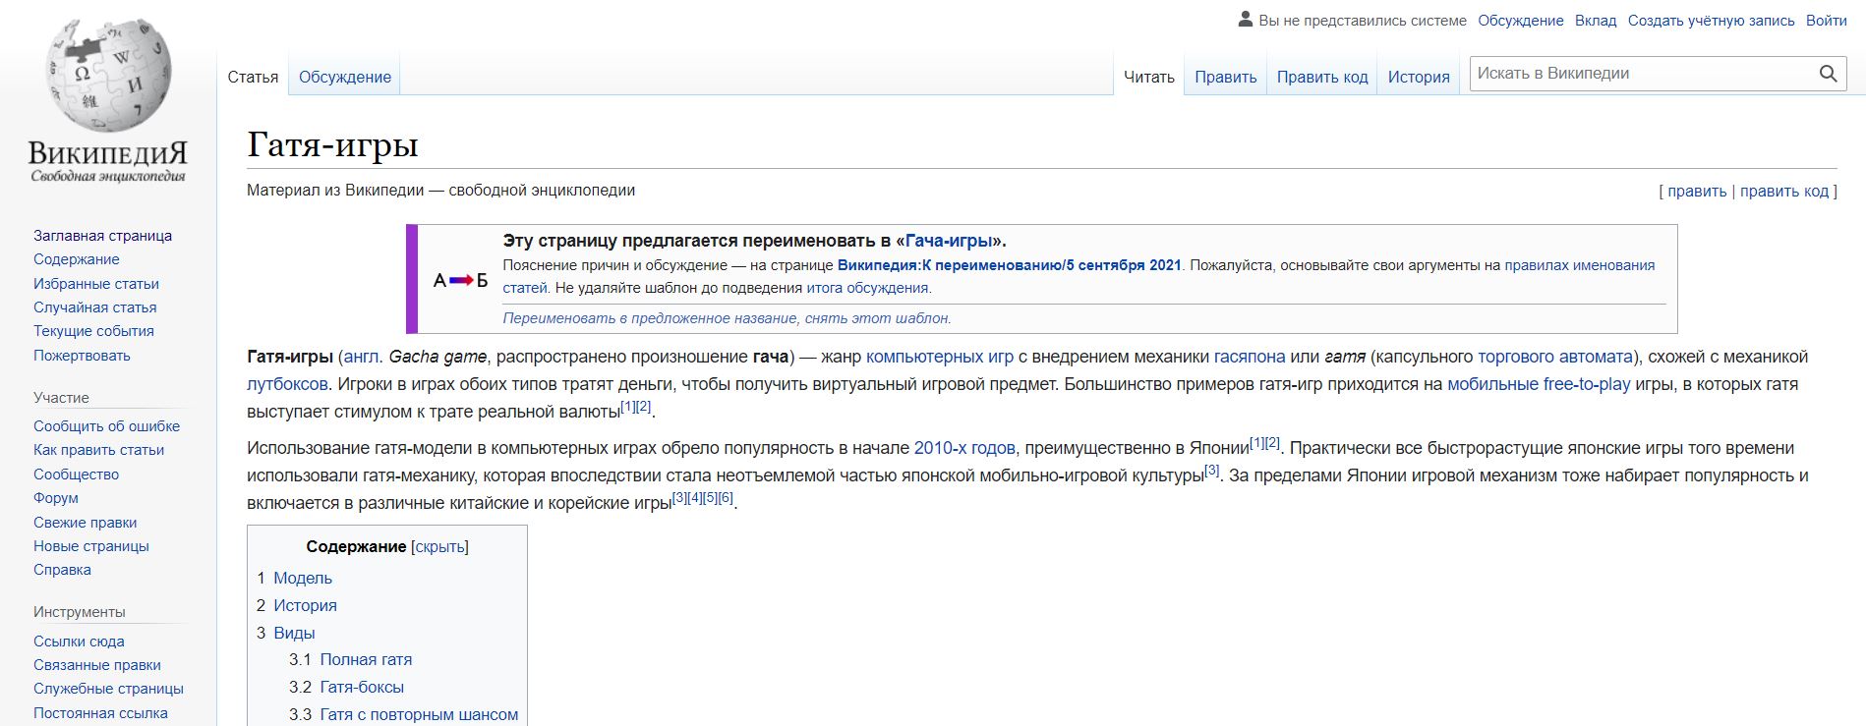Switch to the Обсуждение page tab

pos(345,77)
